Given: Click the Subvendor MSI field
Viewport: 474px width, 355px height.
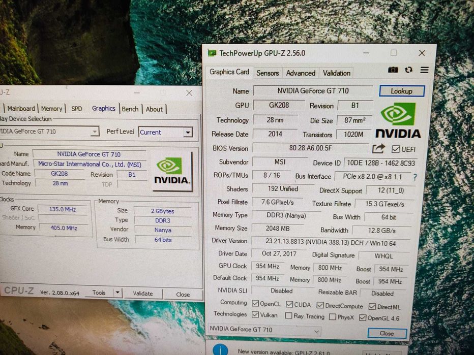Looking at the screenshot, I should [x=280, y=162].
